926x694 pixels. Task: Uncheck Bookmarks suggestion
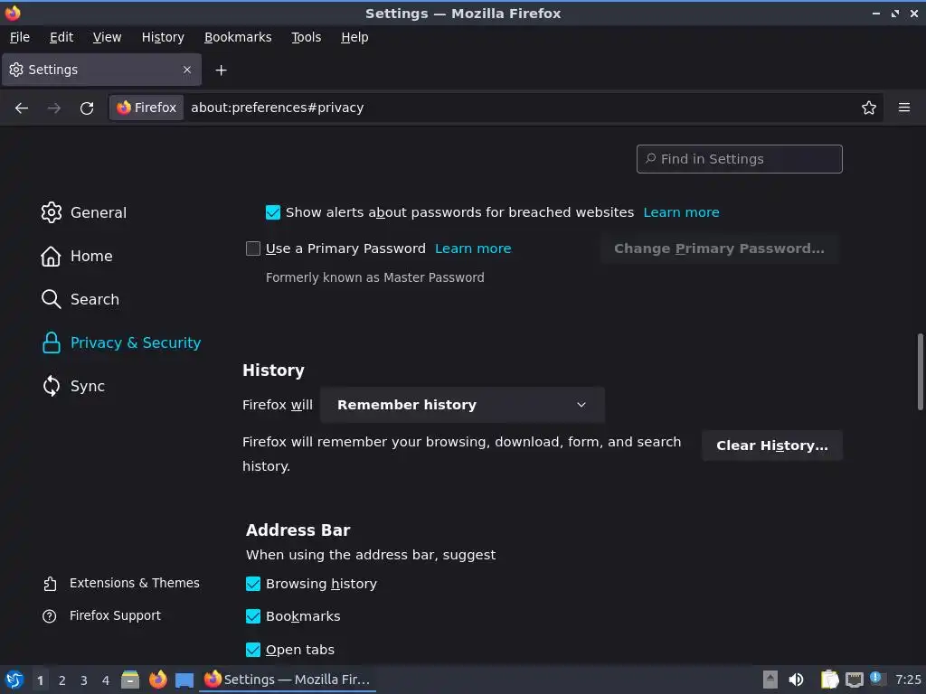(x=253, y=616)
